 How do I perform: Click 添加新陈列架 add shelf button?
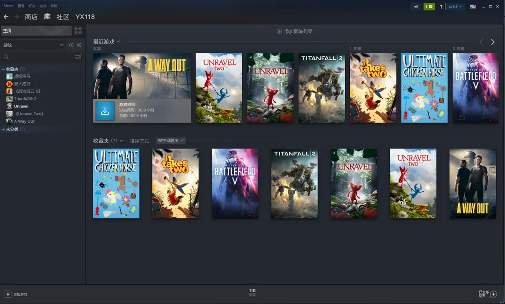pos(295,31)
